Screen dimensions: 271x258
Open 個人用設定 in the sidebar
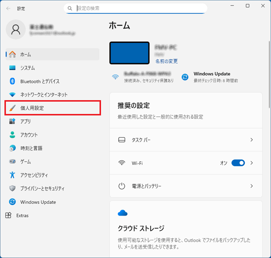click(53, 108)
